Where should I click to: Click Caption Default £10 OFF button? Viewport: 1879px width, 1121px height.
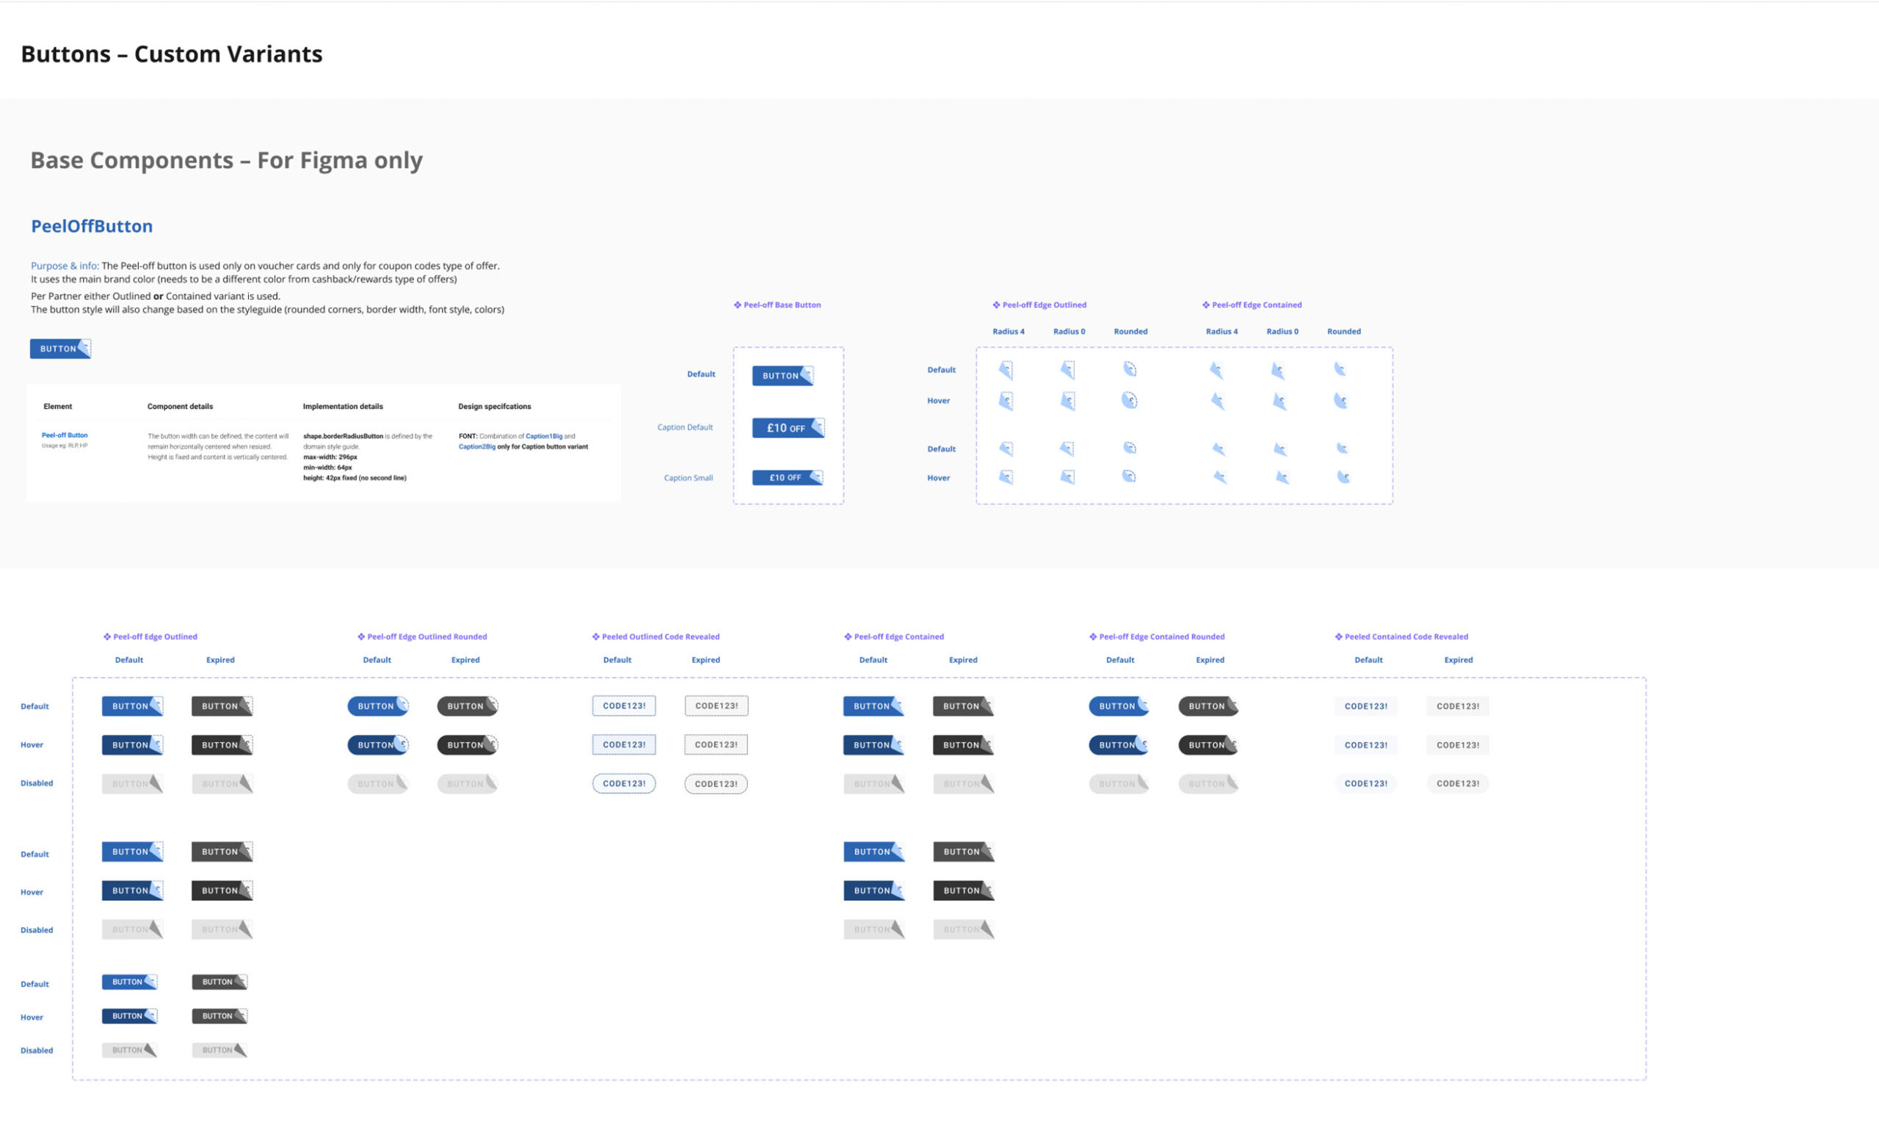click(x=788, y=427)
